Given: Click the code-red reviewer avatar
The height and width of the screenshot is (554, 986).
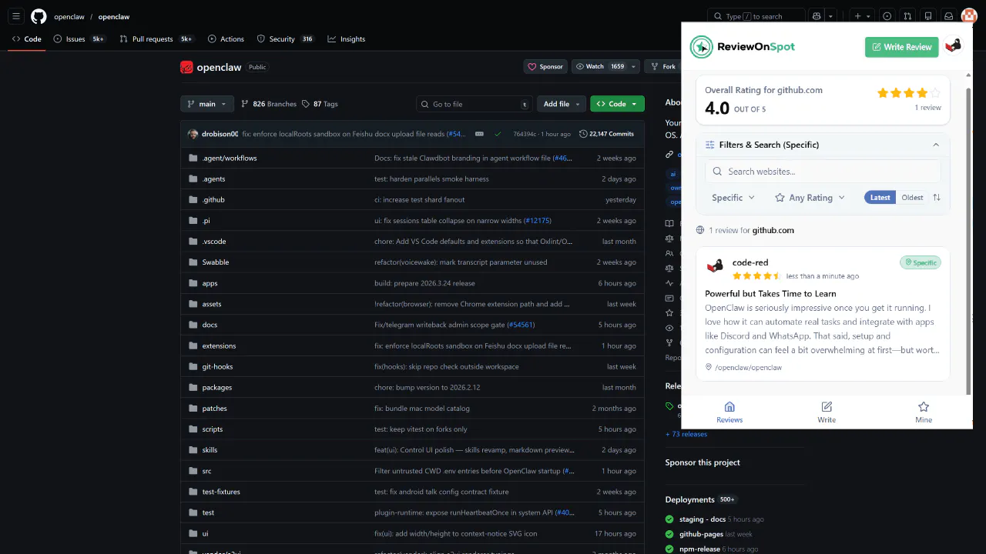Looking at the screenshot, I should 715,267.
